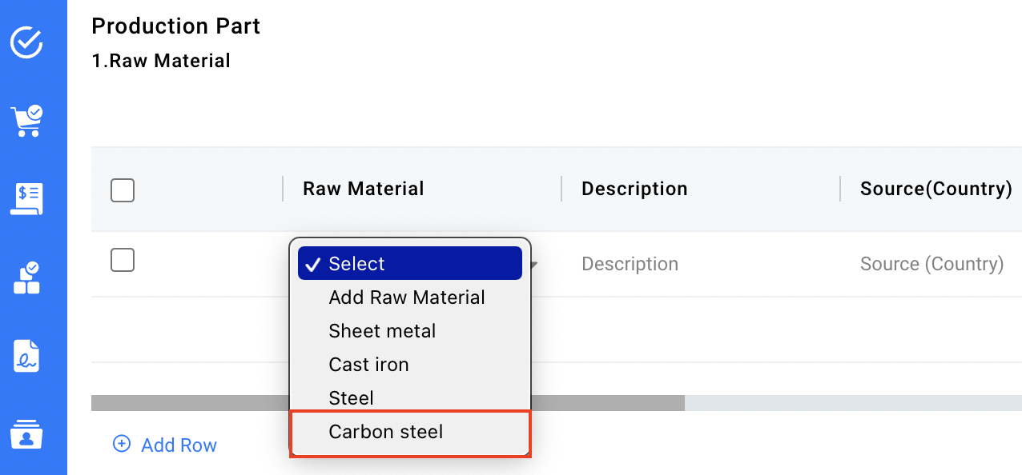Screen dimensions: 1022x475
Task: Click the boxes inventory sidebar icon
Action: (x=26, y=277)
